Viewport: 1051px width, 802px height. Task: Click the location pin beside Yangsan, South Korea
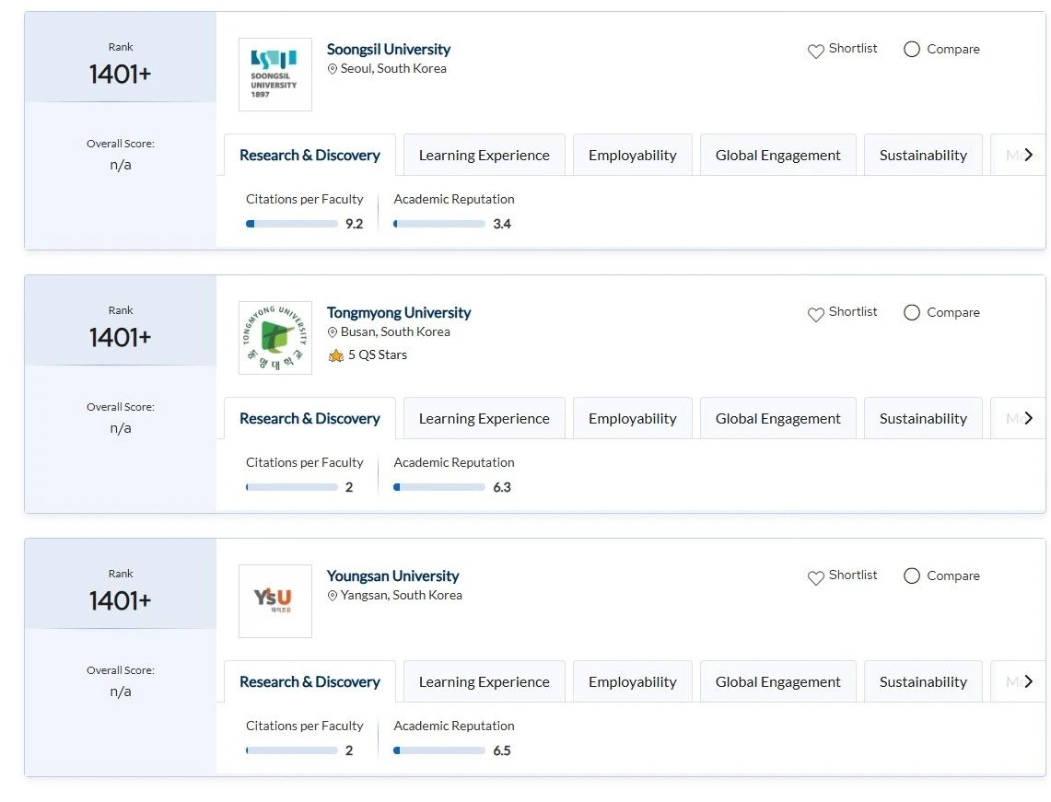(333, 596)
